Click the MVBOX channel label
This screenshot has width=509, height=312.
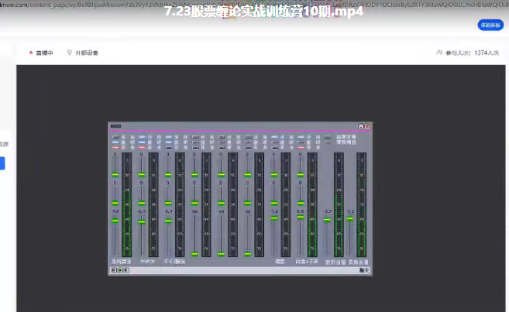tap(148, 262)
